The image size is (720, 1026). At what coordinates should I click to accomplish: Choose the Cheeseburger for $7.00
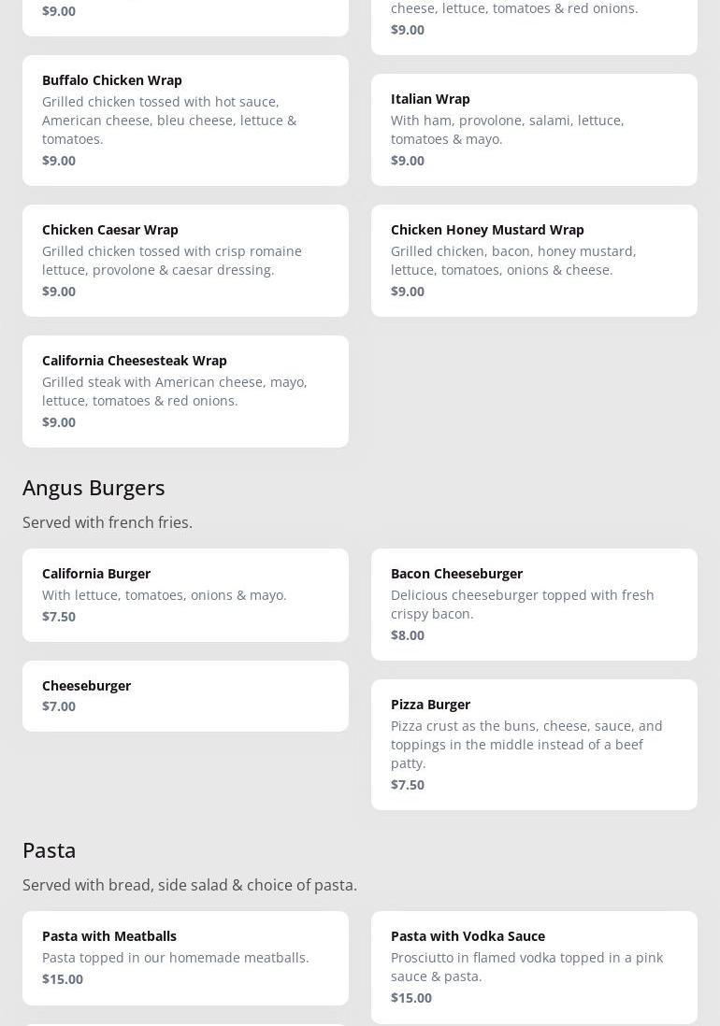tap(185, 696)
